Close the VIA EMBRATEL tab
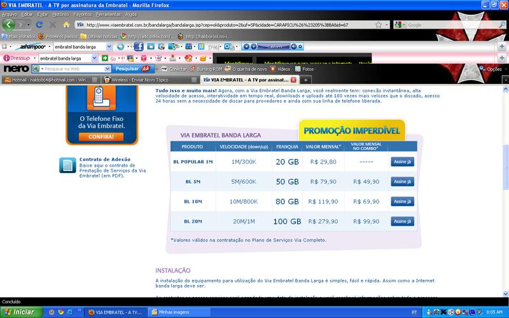Screen dimensions: 509x318 tap(293, 79)
